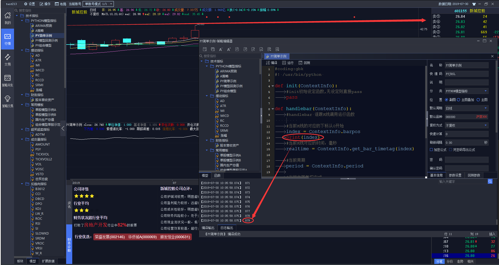Open the 默认周期 dropdown showing 日线

coord(467,108)
